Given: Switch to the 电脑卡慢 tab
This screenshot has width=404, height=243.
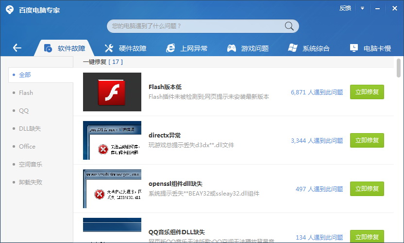Looking at the screenshot, I should (370, 48).
